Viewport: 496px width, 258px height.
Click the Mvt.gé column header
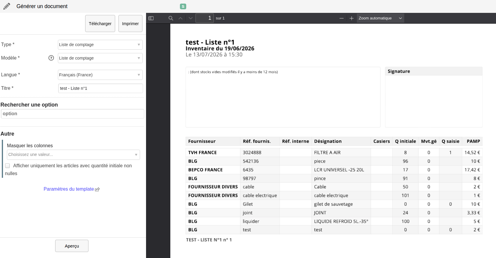coord(429,141)
